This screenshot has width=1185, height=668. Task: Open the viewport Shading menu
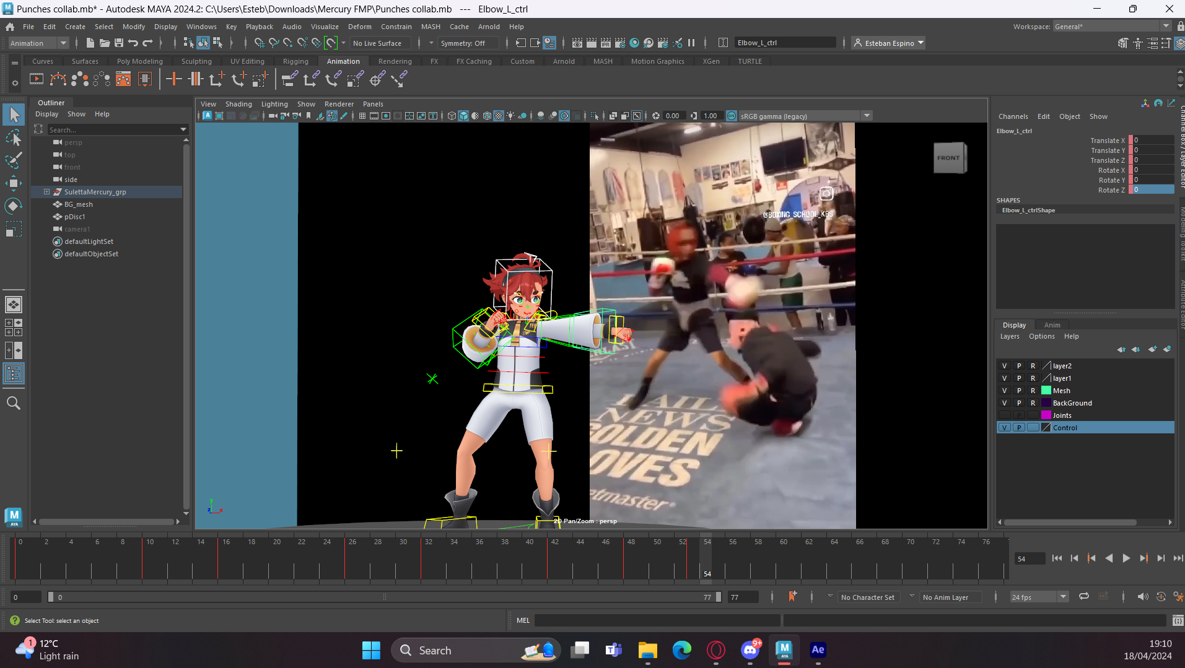(238, 104)
